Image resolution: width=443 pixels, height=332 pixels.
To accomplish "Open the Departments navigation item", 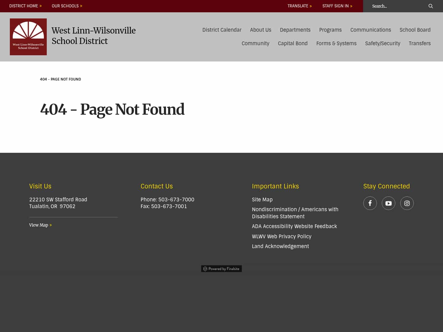I will point(295,30).
